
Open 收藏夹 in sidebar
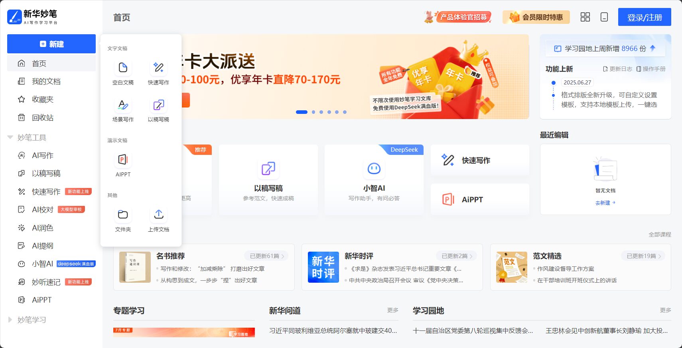pyautogui.click(x=51, y=99)
